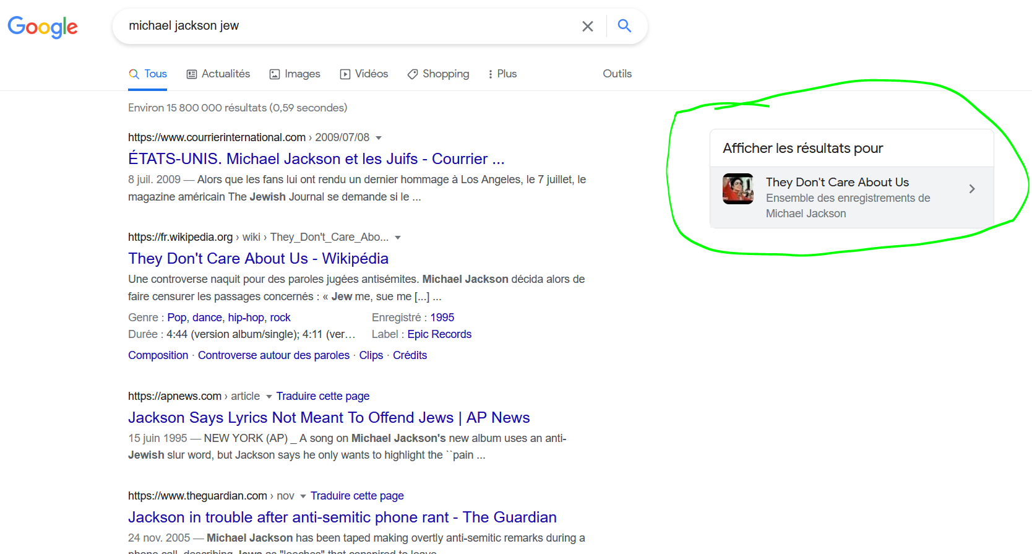Click the three-dot Plus icon
This screenshot has width=1032, height=554.
pos(491,74)
